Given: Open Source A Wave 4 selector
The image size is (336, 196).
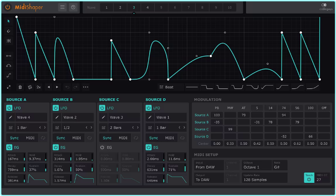Looking at the screenshot, I should point(31,117).
